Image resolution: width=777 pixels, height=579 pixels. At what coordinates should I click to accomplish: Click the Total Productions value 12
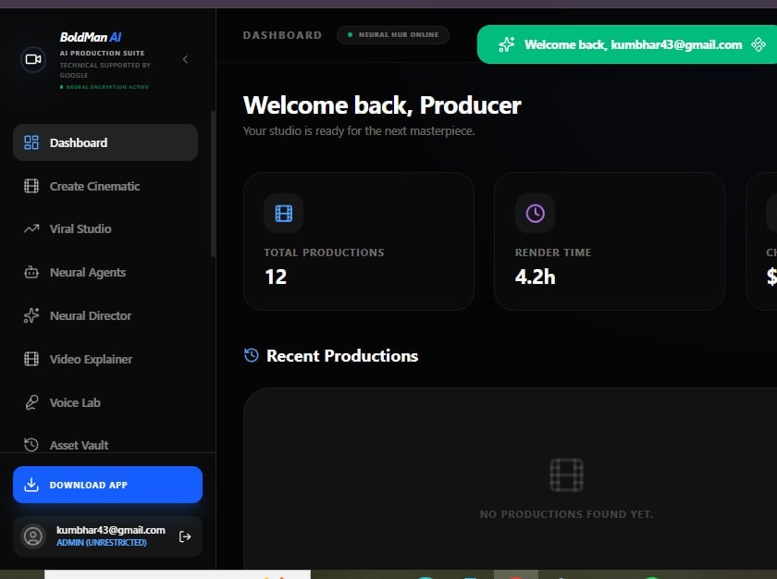tap(276, 277)
